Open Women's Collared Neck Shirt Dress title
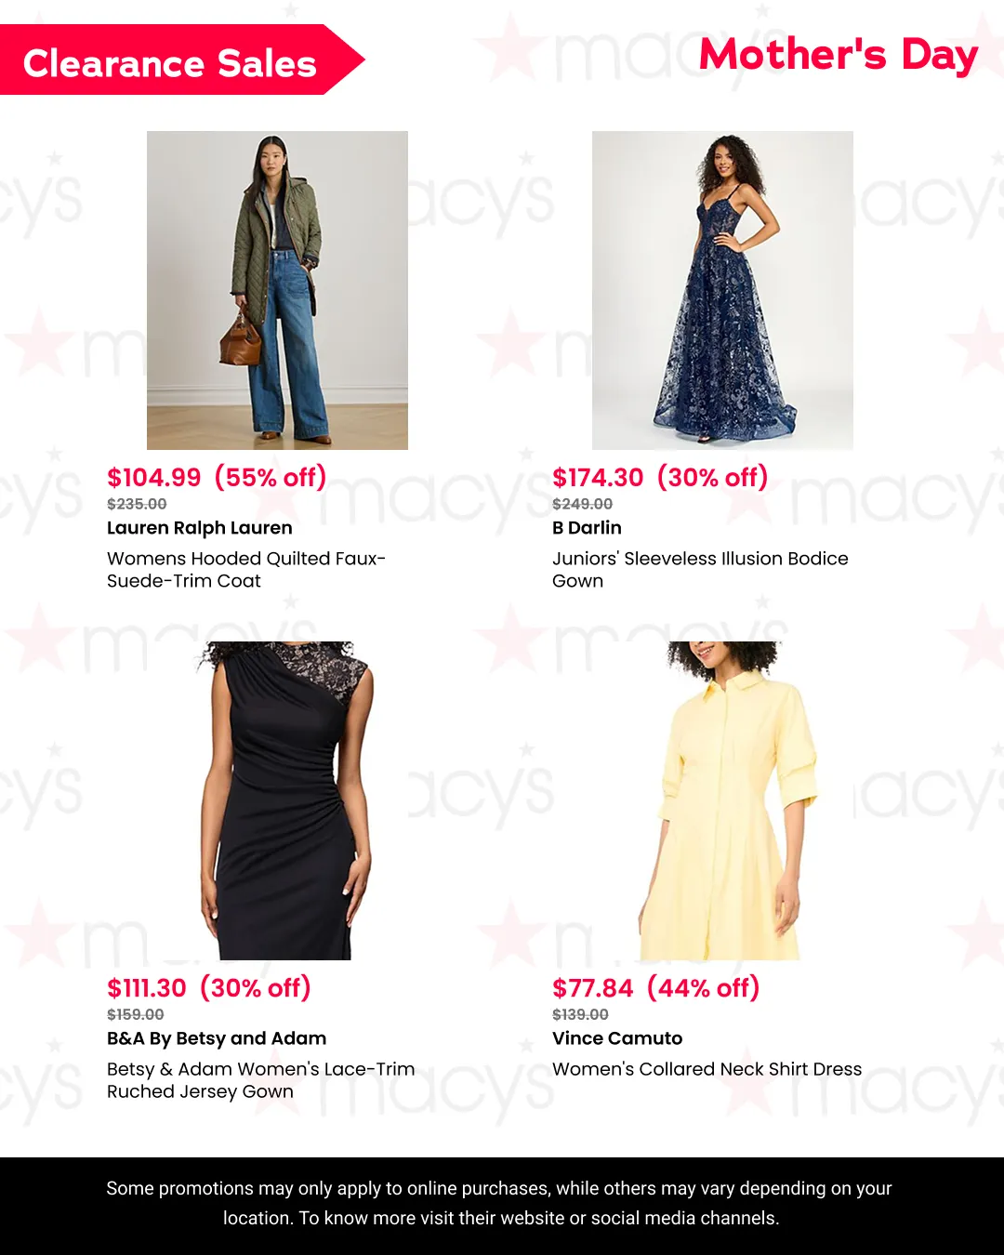 (707, 1069)
